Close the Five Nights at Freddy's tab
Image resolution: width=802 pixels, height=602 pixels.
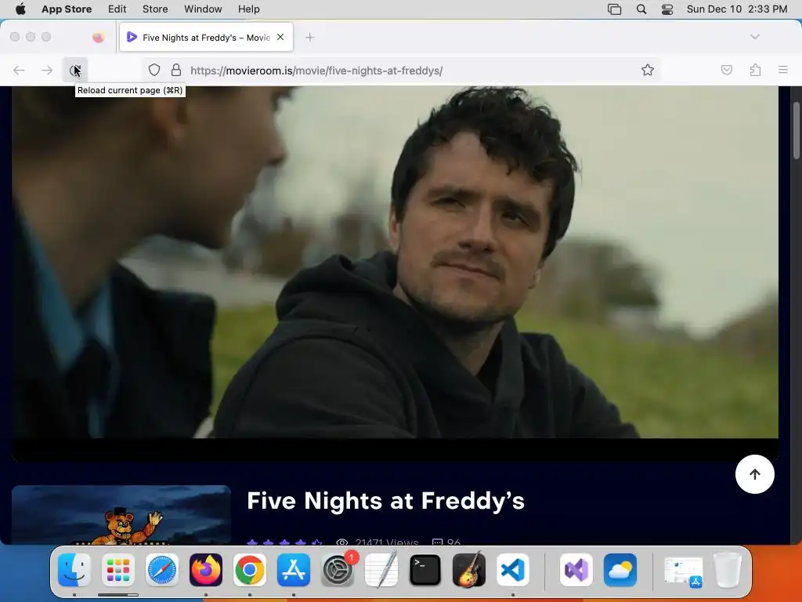pos(280,37)
